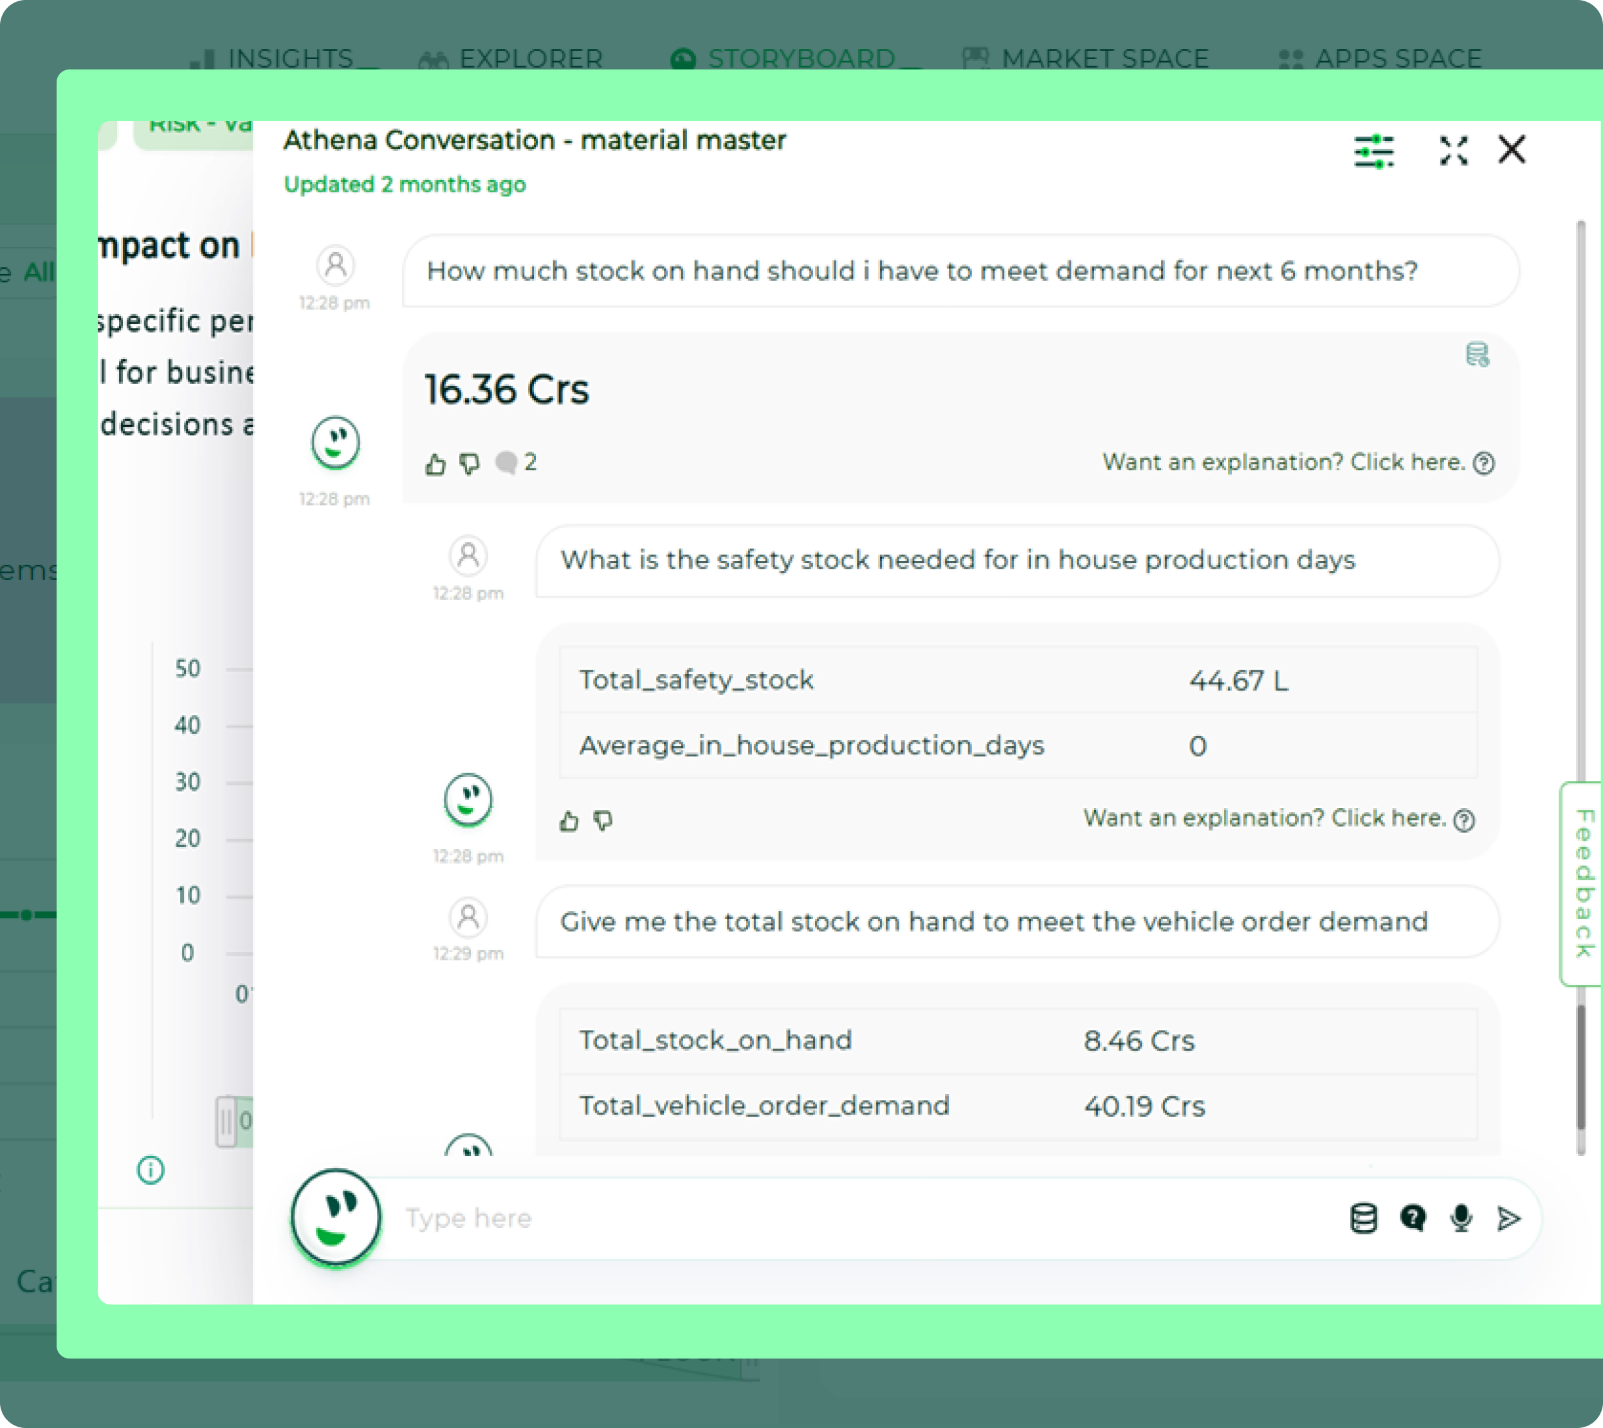
Task: Thumbs down the Total_safety_stock answer
Action: (603, 821)
